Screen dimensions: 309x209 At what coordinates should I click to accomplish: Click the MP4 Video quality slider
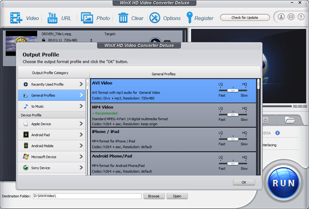pyautogui.click(x=233, y=115)
